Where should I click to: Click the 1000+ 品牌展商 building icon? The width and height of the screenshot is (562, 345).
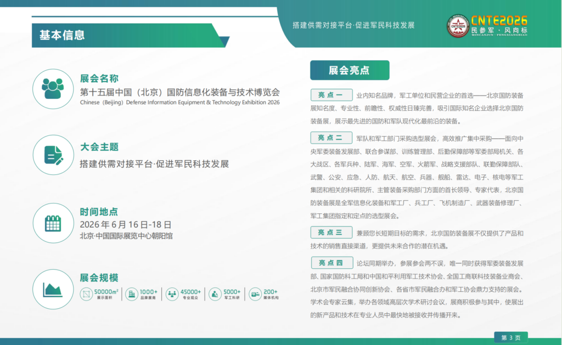pos(132,295)
